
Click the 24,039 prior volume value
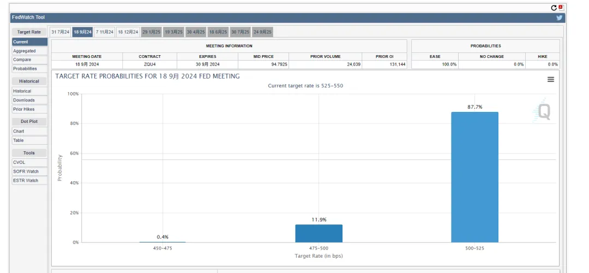pos(353,64)
